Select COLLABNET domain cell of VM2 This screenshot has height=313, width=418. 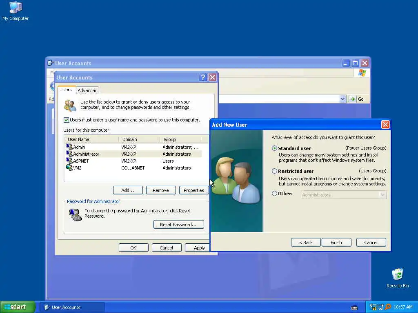[x=133, y=168]
